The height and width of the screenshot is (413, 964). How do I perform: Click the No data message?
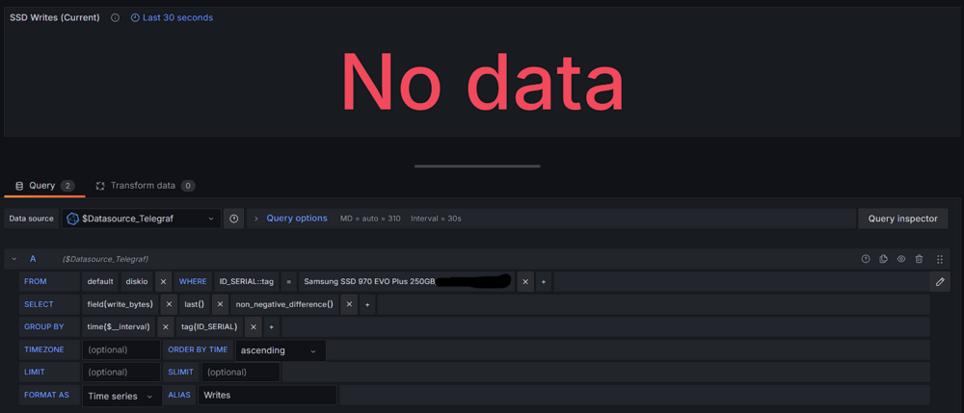[x=483, y=82]
